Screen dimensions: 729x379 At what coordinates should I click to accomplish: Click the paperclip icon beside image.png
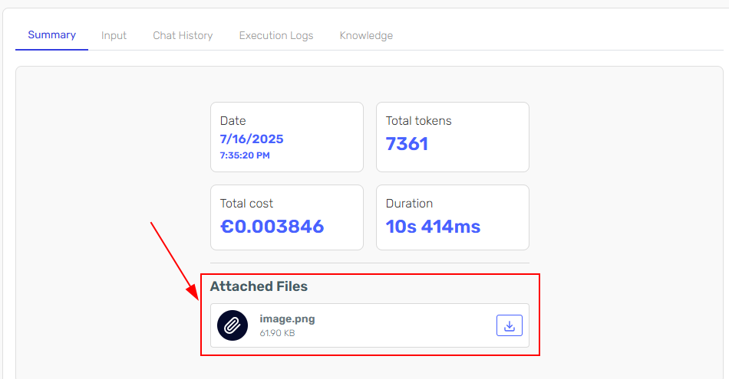pos(233,325)
